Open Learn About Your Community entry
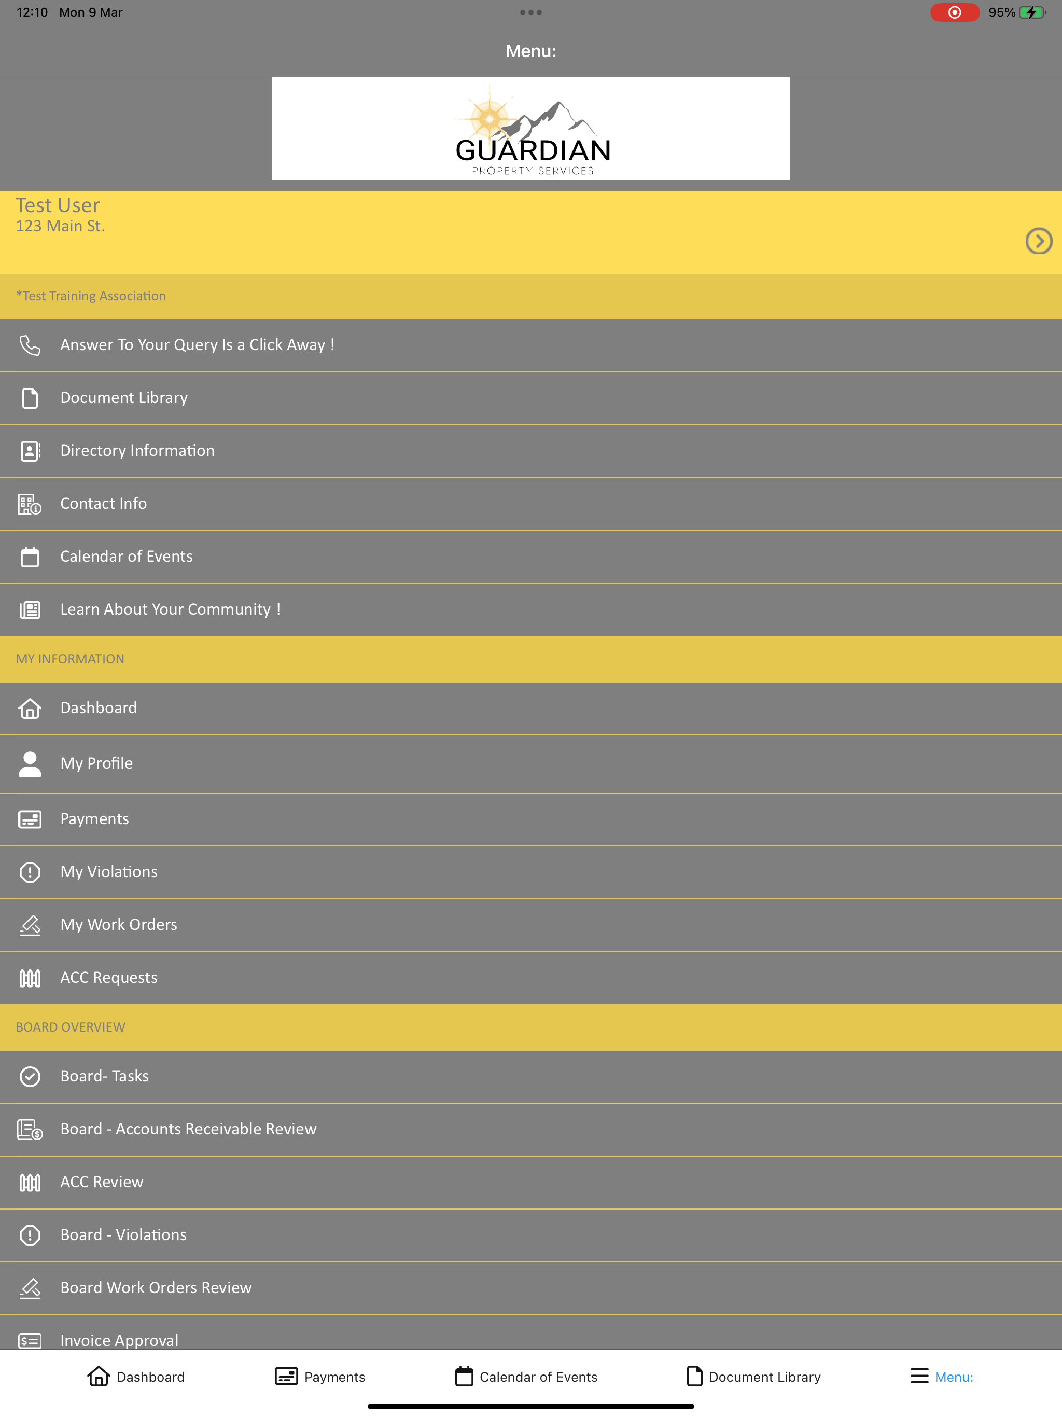The width and height of the screenshot is (1062, 1417). click(531, 610)
